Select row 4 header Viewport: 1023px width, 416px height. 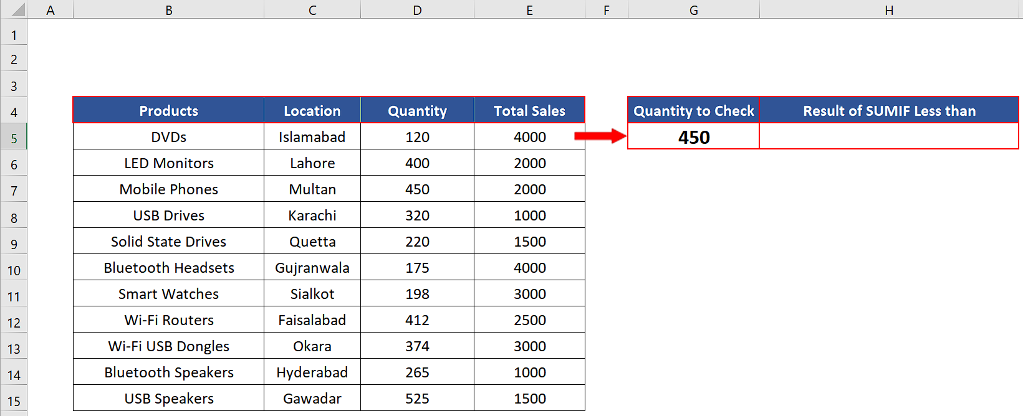tap(14, 111)
